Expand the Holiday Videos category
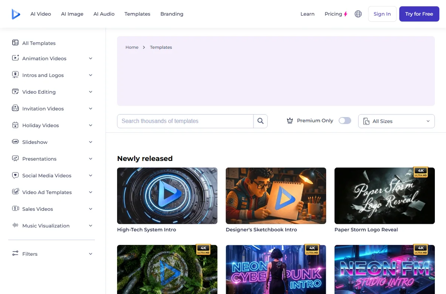The height and width of the screenshot is (294, 446). click(91, 125)
